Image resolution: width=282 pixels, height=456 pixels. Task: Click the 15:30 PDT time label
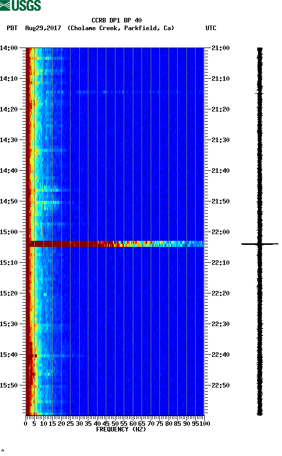[9, 324]
